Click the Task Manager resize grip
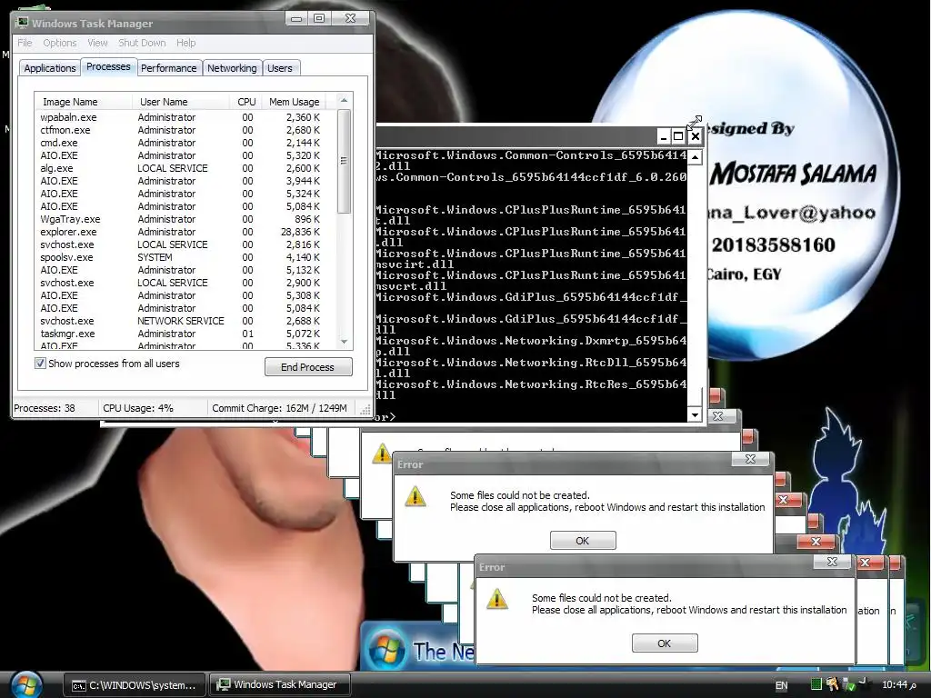931x698 pixels. point(365,409)
